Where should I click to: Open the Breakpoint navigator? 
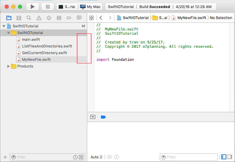[69, 18]
